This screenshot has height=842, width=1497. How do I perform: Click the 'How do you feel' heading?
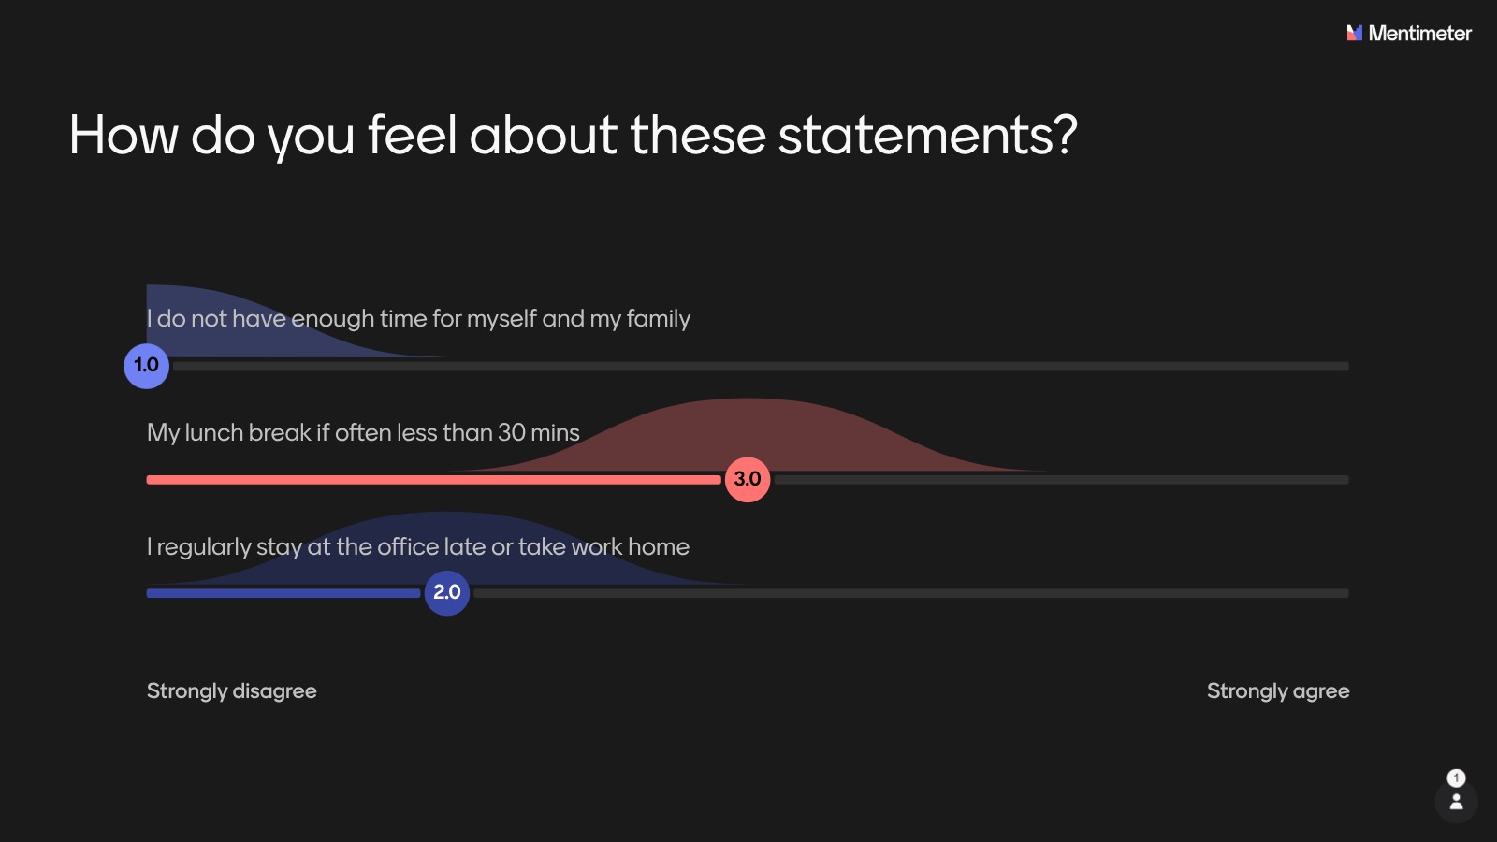click(x=573, y=135)
